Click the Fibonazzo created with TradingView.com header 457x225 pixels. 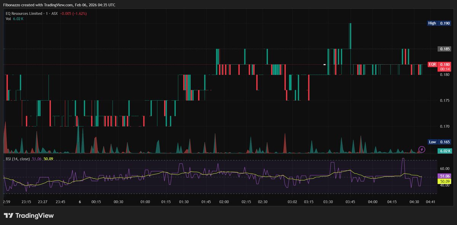tap(59, 5)
